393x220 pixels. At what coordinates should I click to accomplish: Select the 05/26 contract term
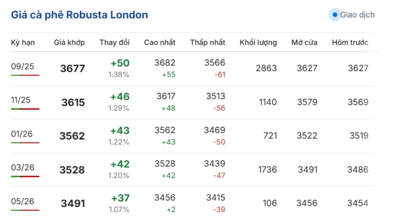tap(23, 201)
